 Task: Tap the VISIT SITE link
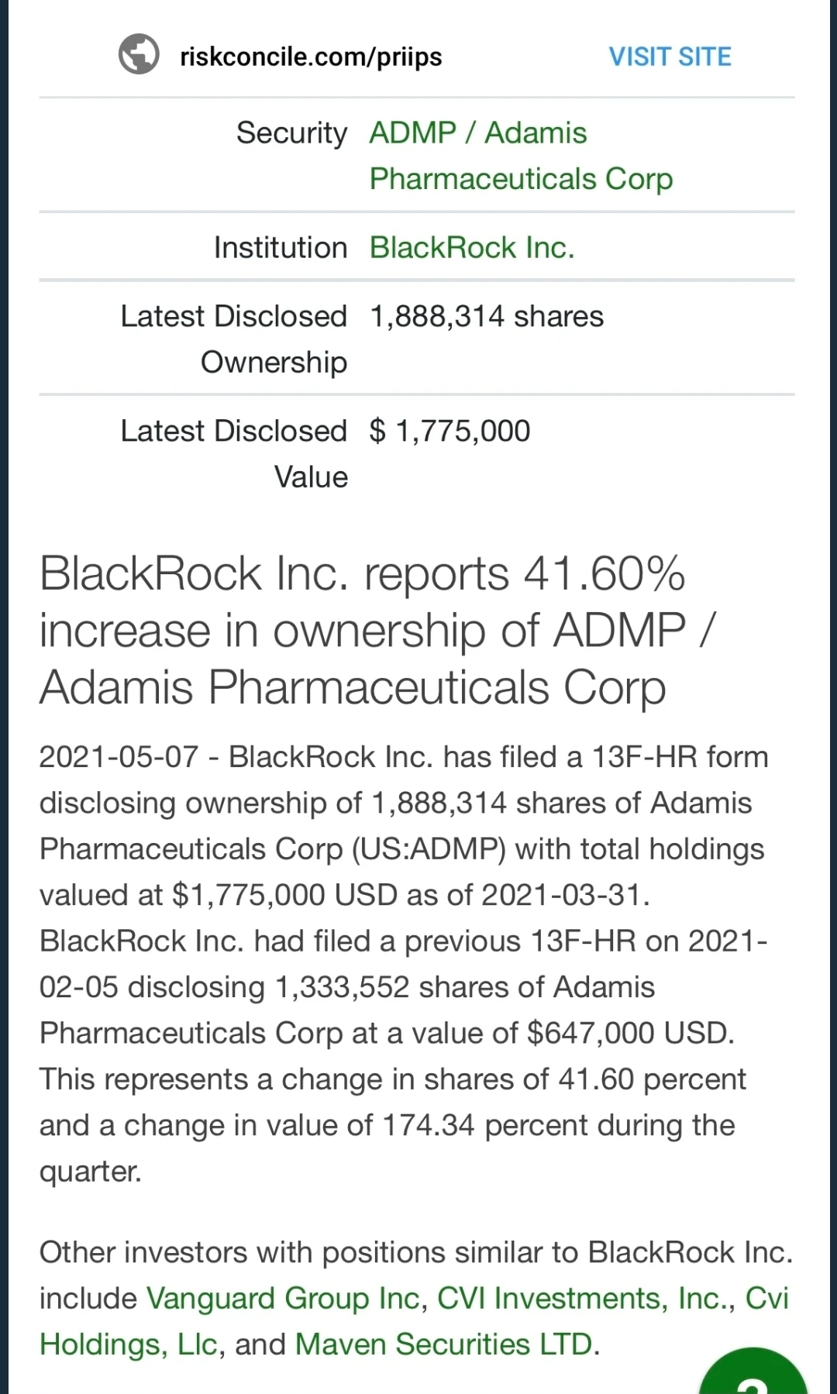(670, 57)
